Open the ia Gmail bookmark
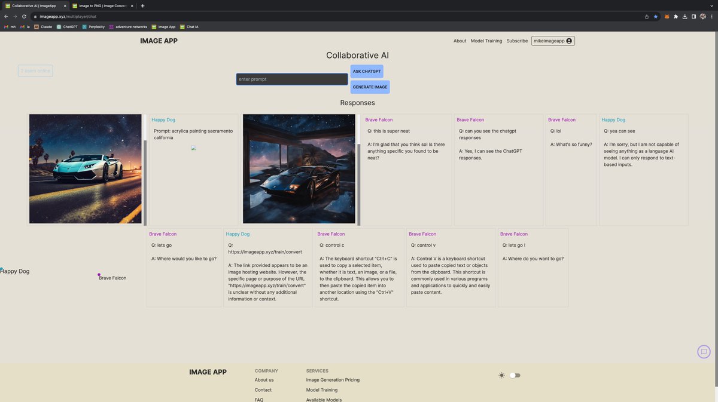This screenshot has height=402, width=718. 25,27
